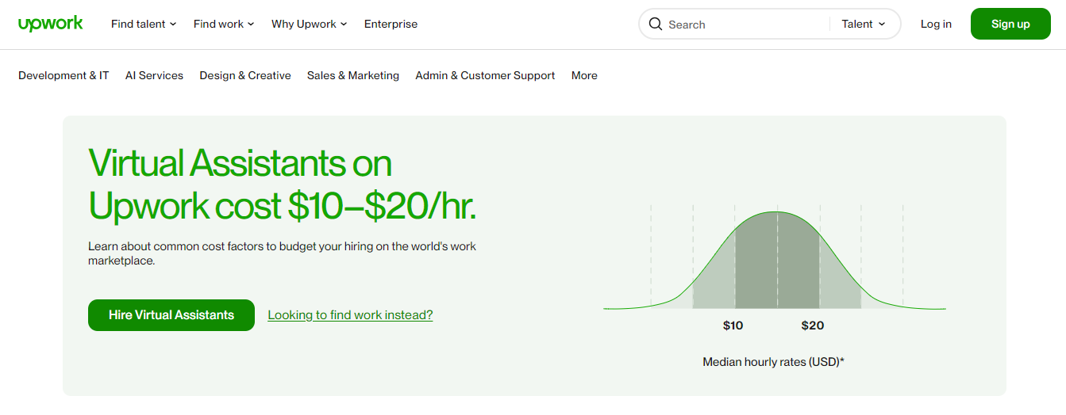Open the Enterprise page link
This screenshot has width=1066, height=415.
point(391,24)
